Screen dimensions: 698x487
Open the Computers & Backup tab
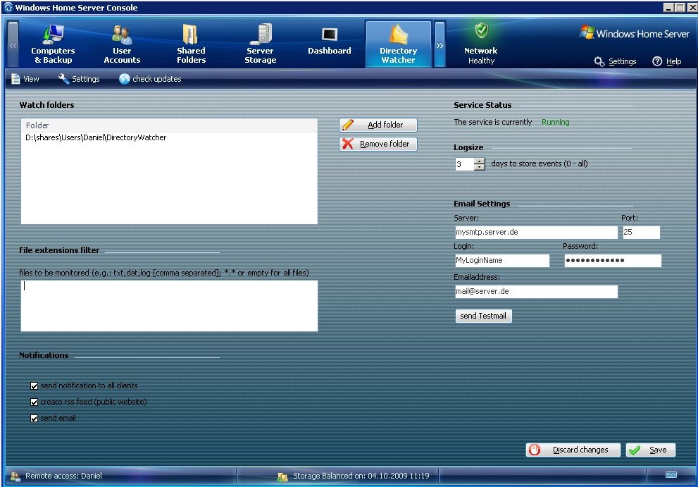point(53,44)
